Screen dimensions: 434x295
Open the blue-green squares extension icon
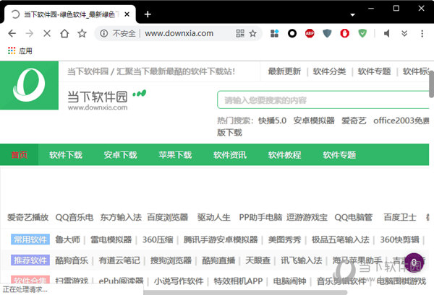[x=274, y=34]
